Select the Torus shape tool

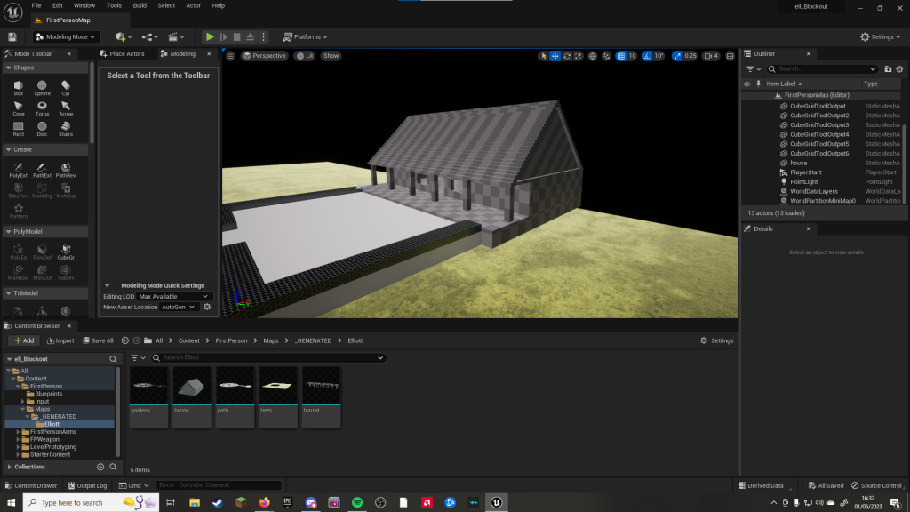[x=42, y=108]
